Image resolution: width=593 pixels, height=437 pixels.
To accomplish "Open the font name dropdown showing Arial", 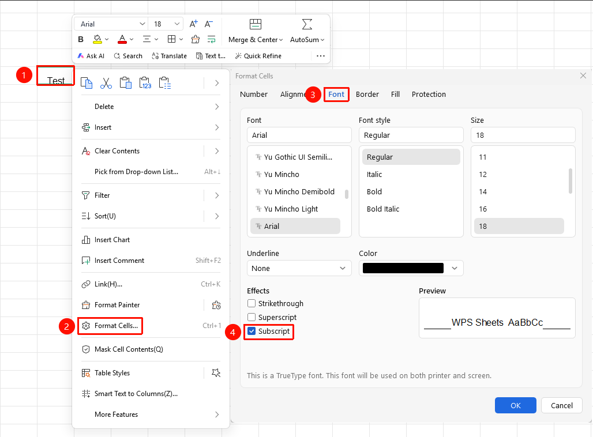I will pos(142,24).
